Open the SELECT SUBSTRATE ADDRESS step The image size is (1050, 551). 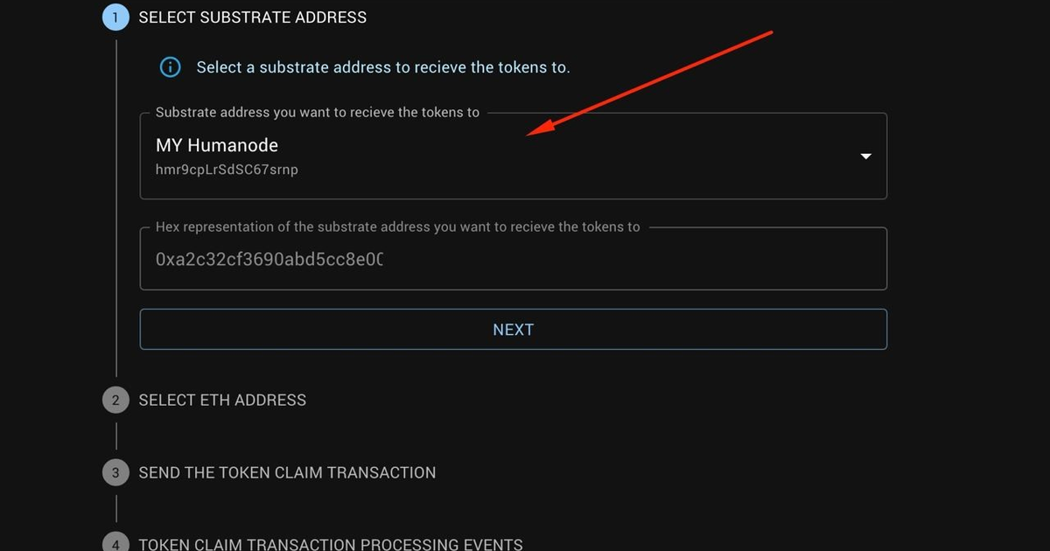point(253,17)
